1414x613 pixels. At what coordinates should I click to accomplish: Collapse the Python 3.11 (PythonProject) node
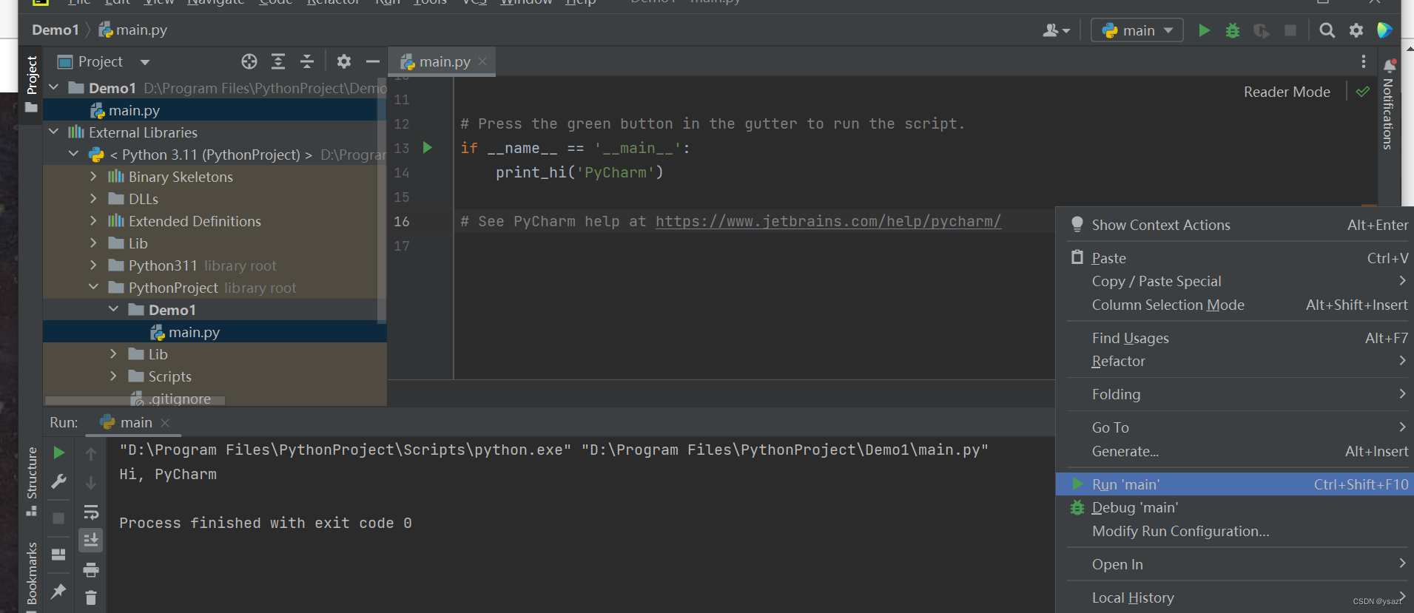(73, 154)
